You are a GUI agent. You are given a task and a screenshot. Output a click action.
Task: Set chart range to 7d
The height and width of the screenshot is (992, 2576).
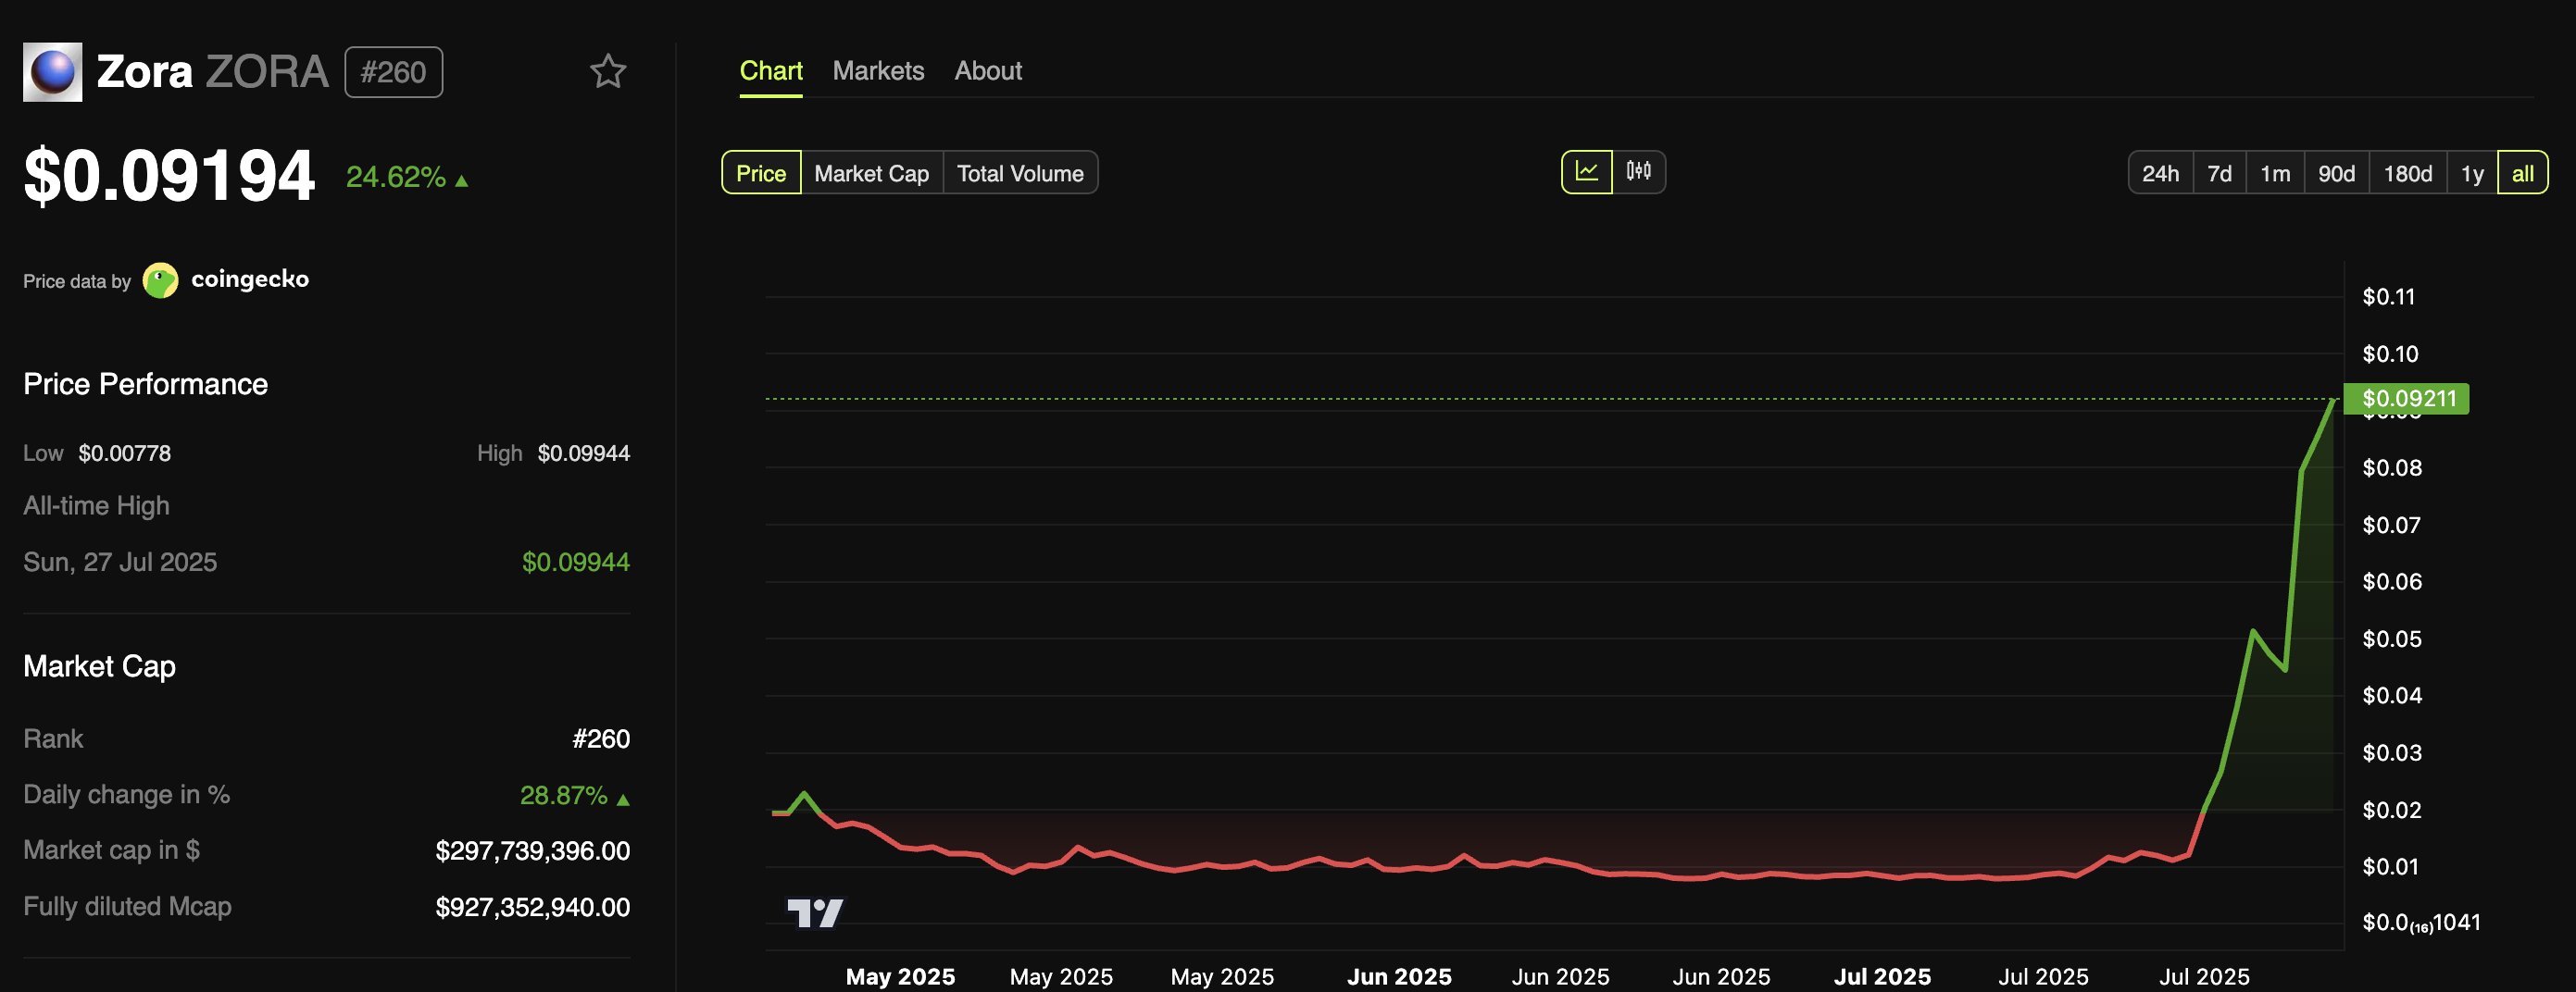click(2219, 173)
